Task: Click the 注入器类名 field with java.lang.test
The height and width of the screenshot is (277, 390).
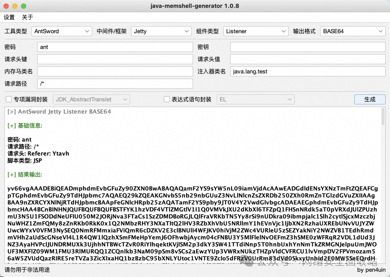Action: click(x=308, y=72)
